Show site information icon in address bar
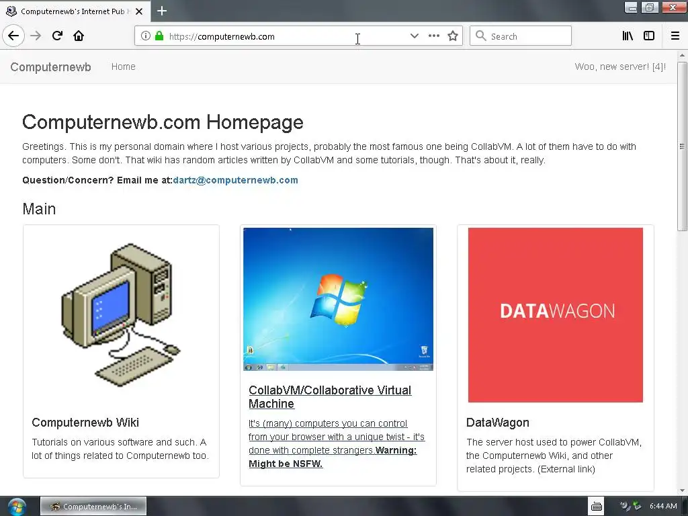 pos(146,36)
